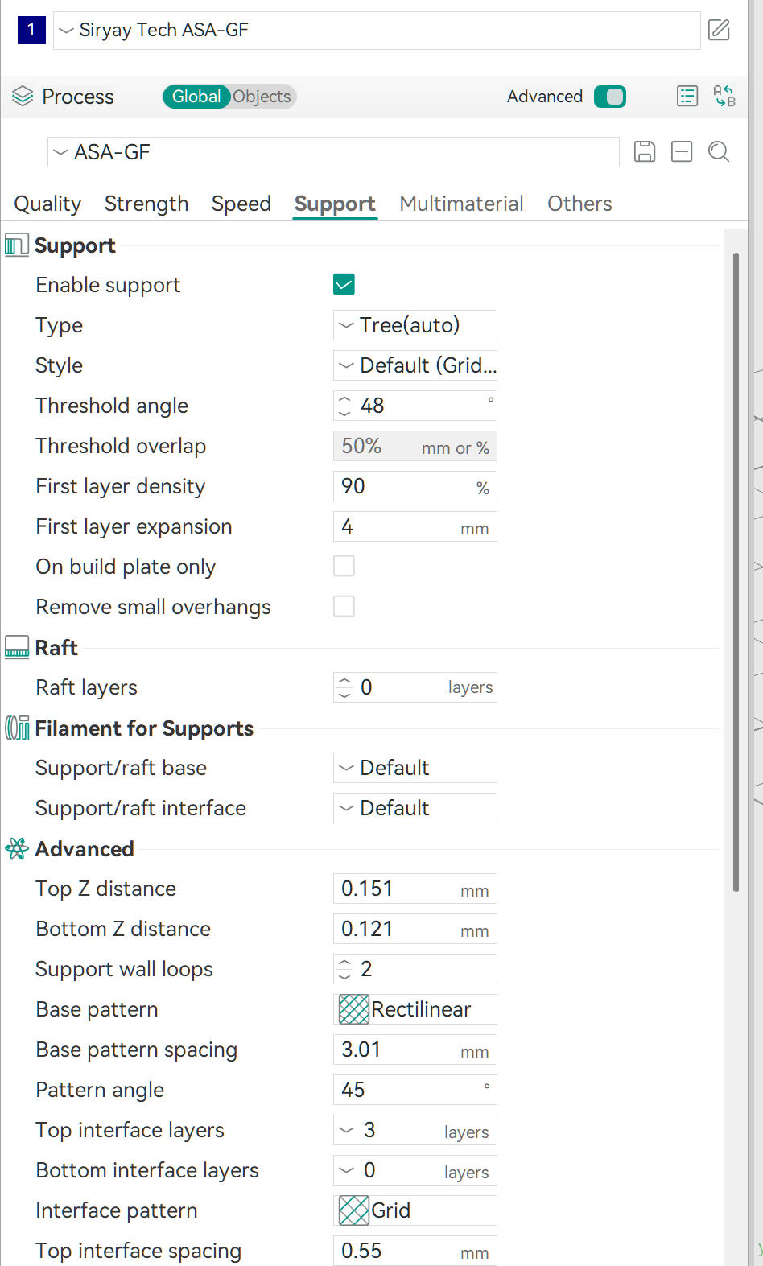The height and width of the screenshot is (1266, 763).
Task: Switch to the Strength tab
Action: [x=146, y=204]
